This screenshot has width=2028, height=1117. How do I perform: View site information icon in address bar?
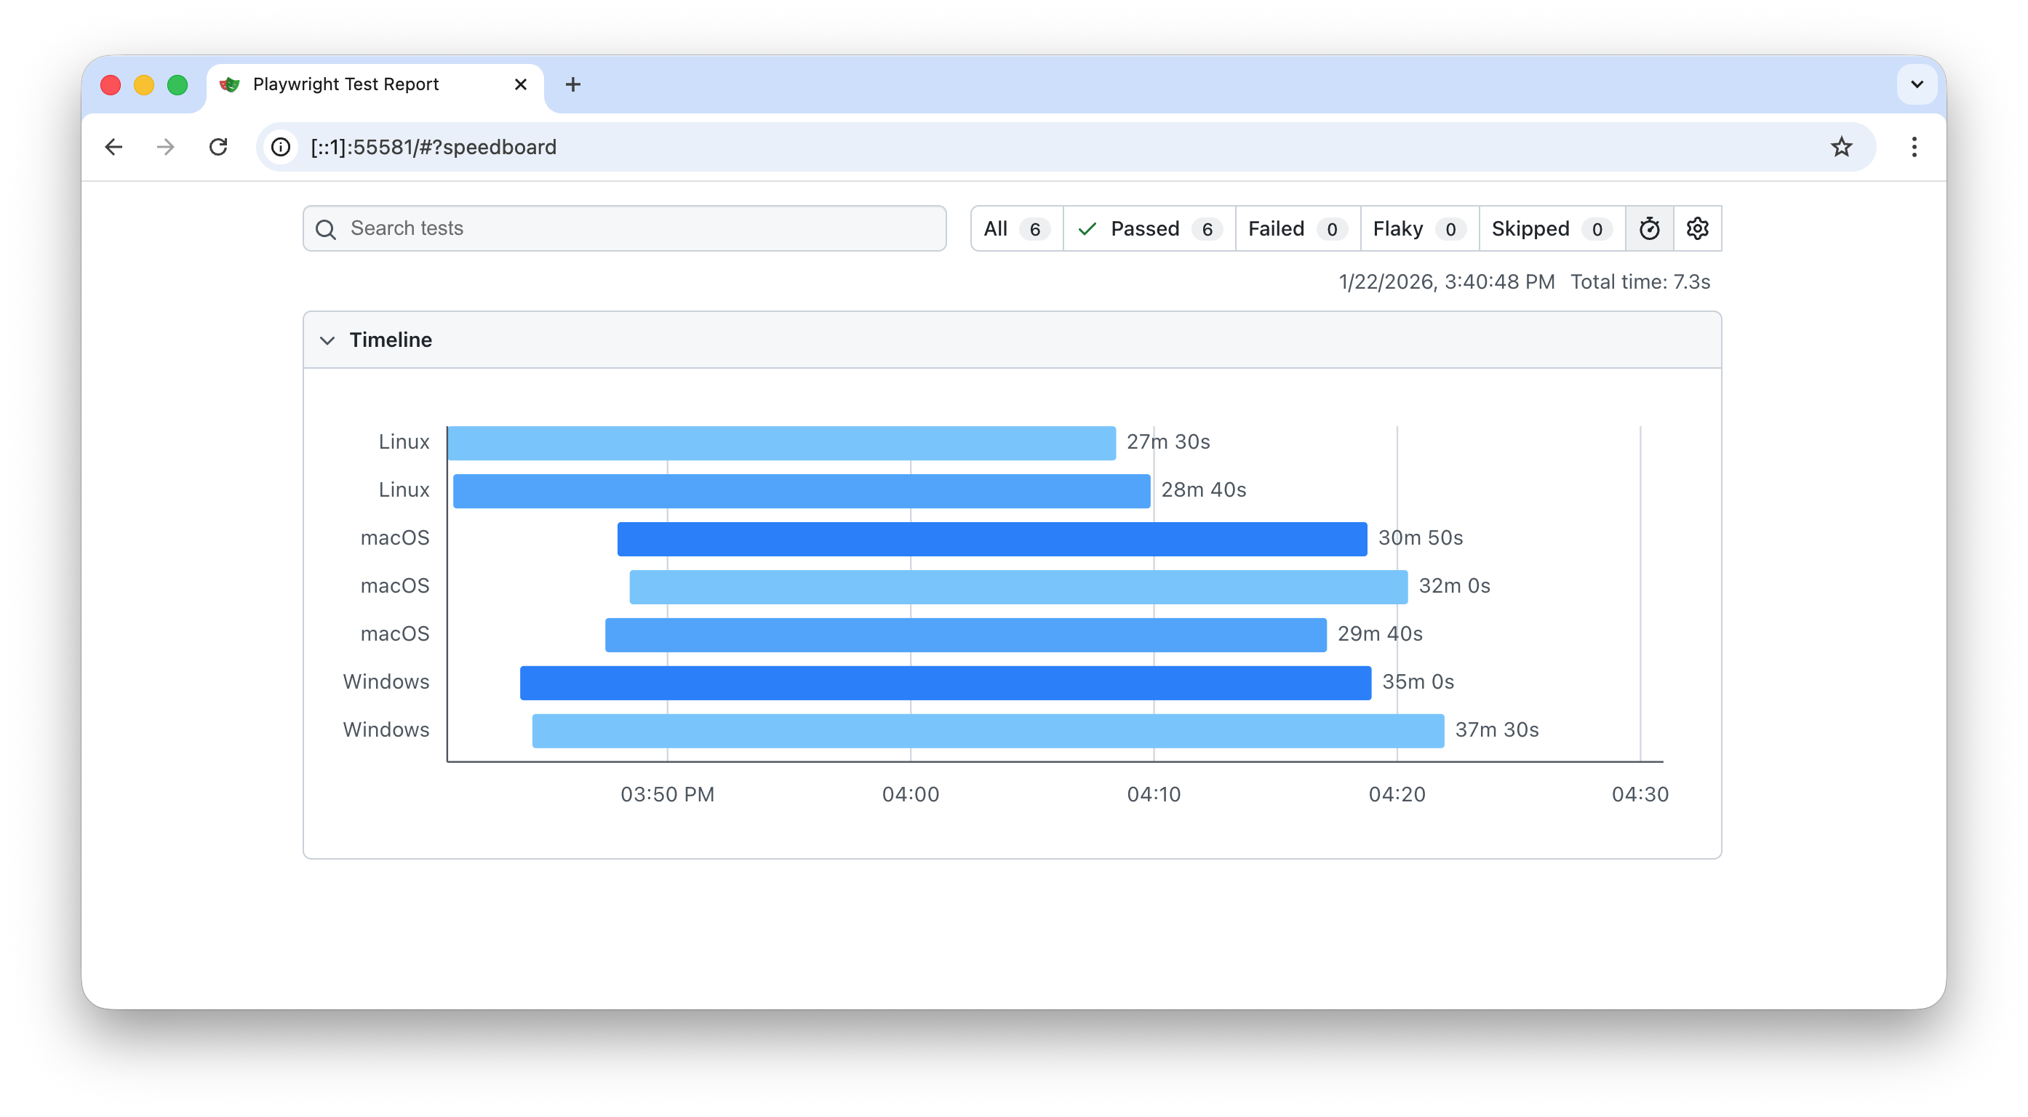point(281,147)
